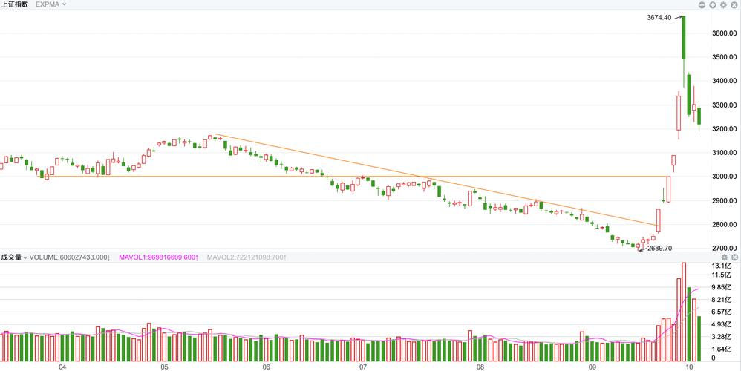Click the 3000.00 price axis label
This screenshot has height=371, width=741.
pos(724,177)
